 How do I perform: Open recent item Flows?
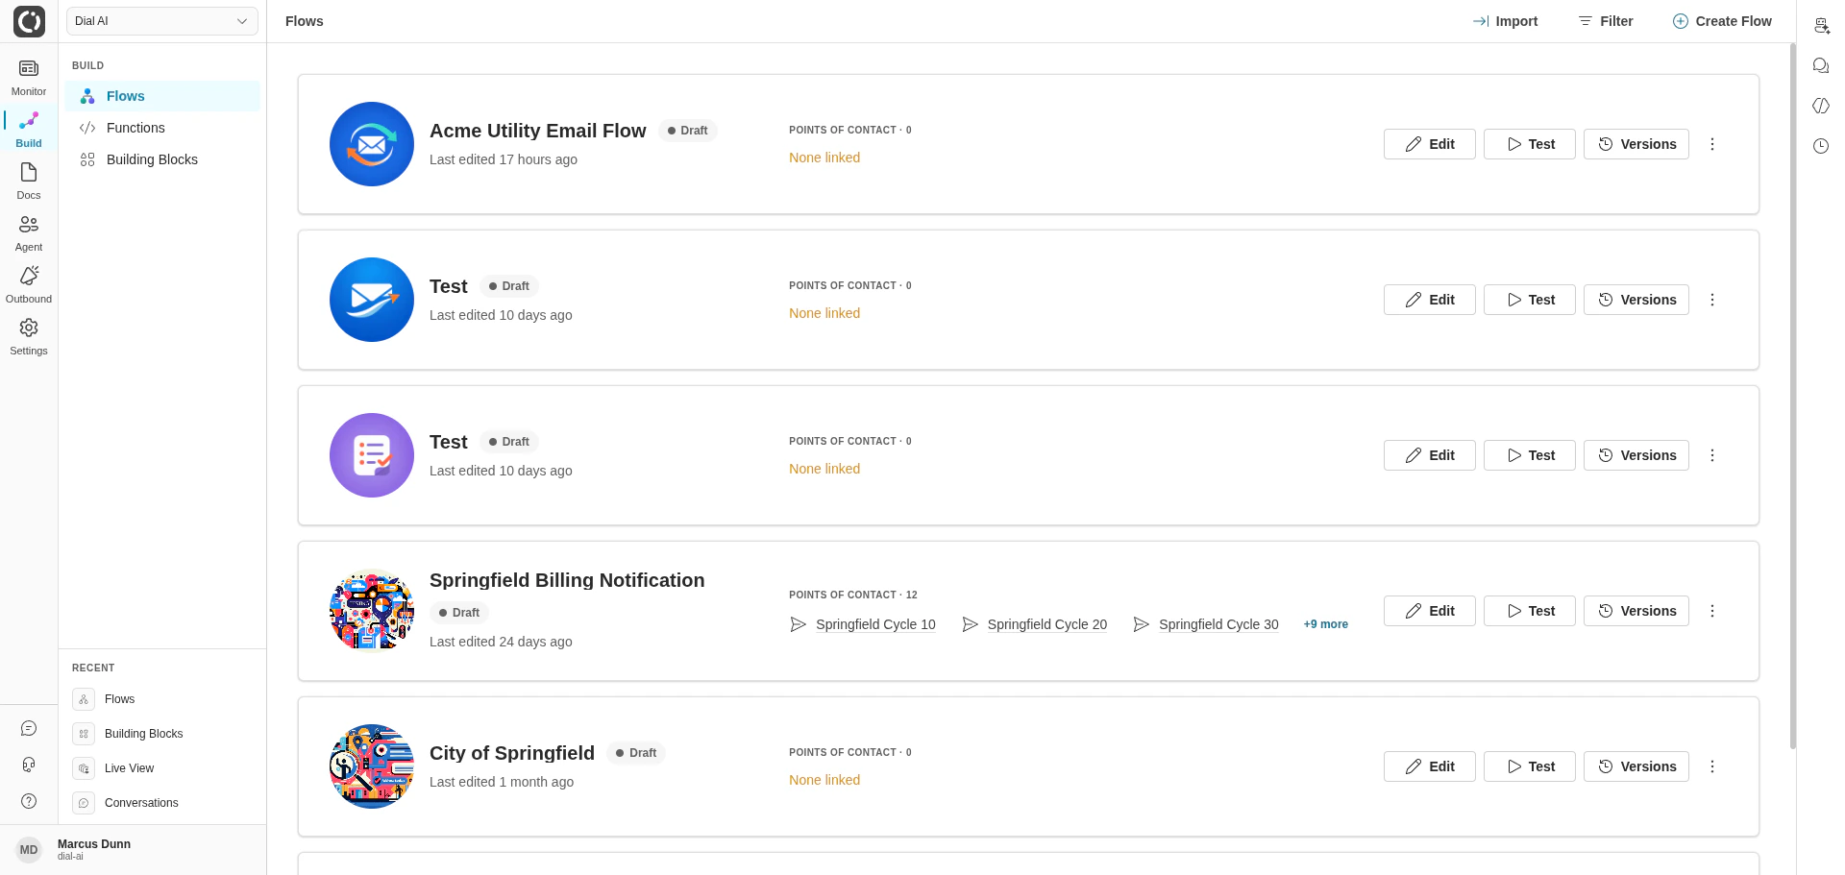[x=162, y=699]
